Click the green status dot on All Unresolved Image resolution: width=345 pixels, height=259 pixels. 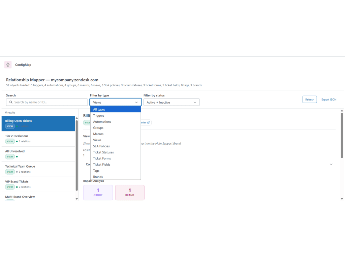[x=17, y=156]
